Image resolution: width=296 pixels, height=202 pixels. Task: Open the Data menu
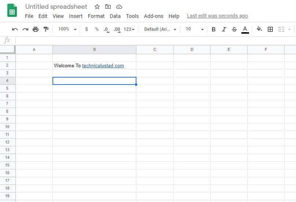(115, 16)
